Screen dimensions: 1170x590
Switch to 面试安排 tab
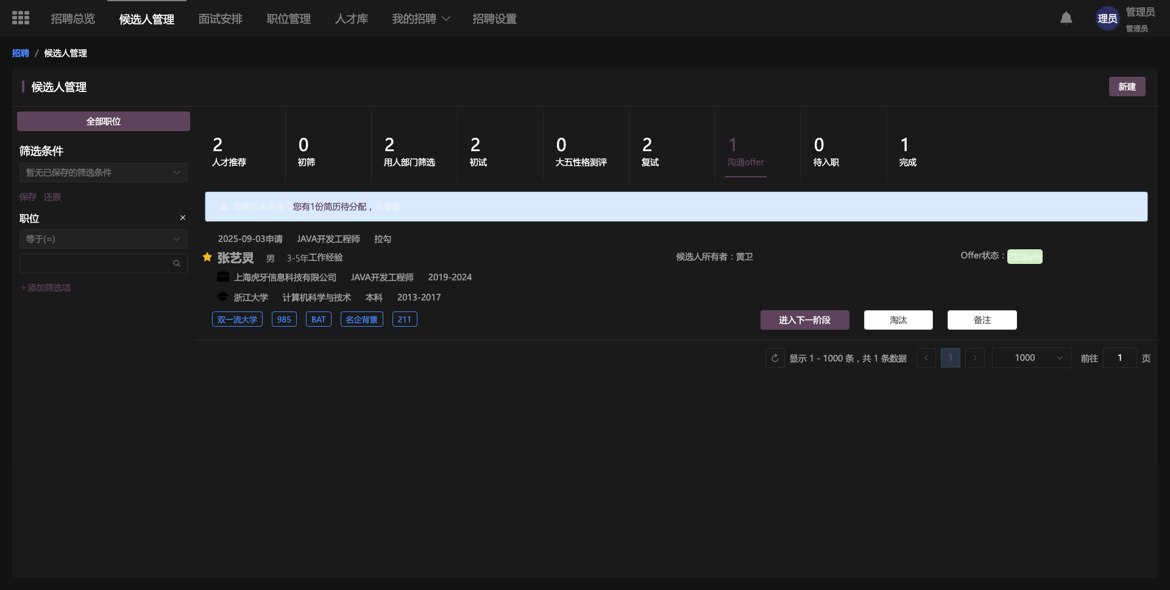pyautogui.click(x=220, y=19)
